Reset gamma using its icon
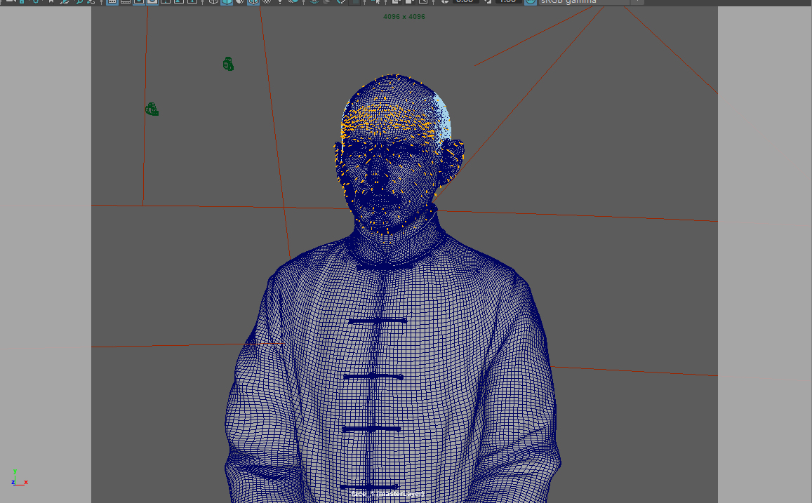The image size is (812, 503). [488, 1]
